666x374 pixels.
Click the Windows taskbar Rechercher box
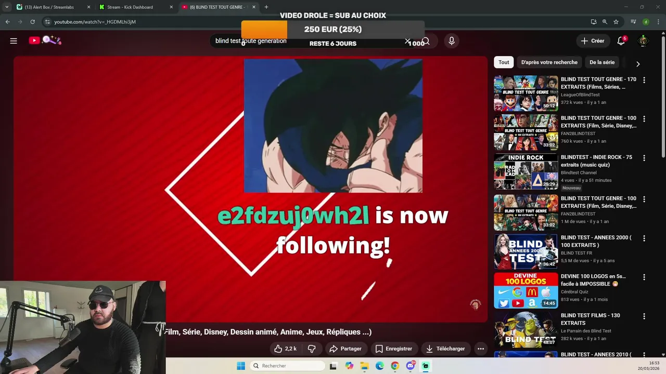287,366
